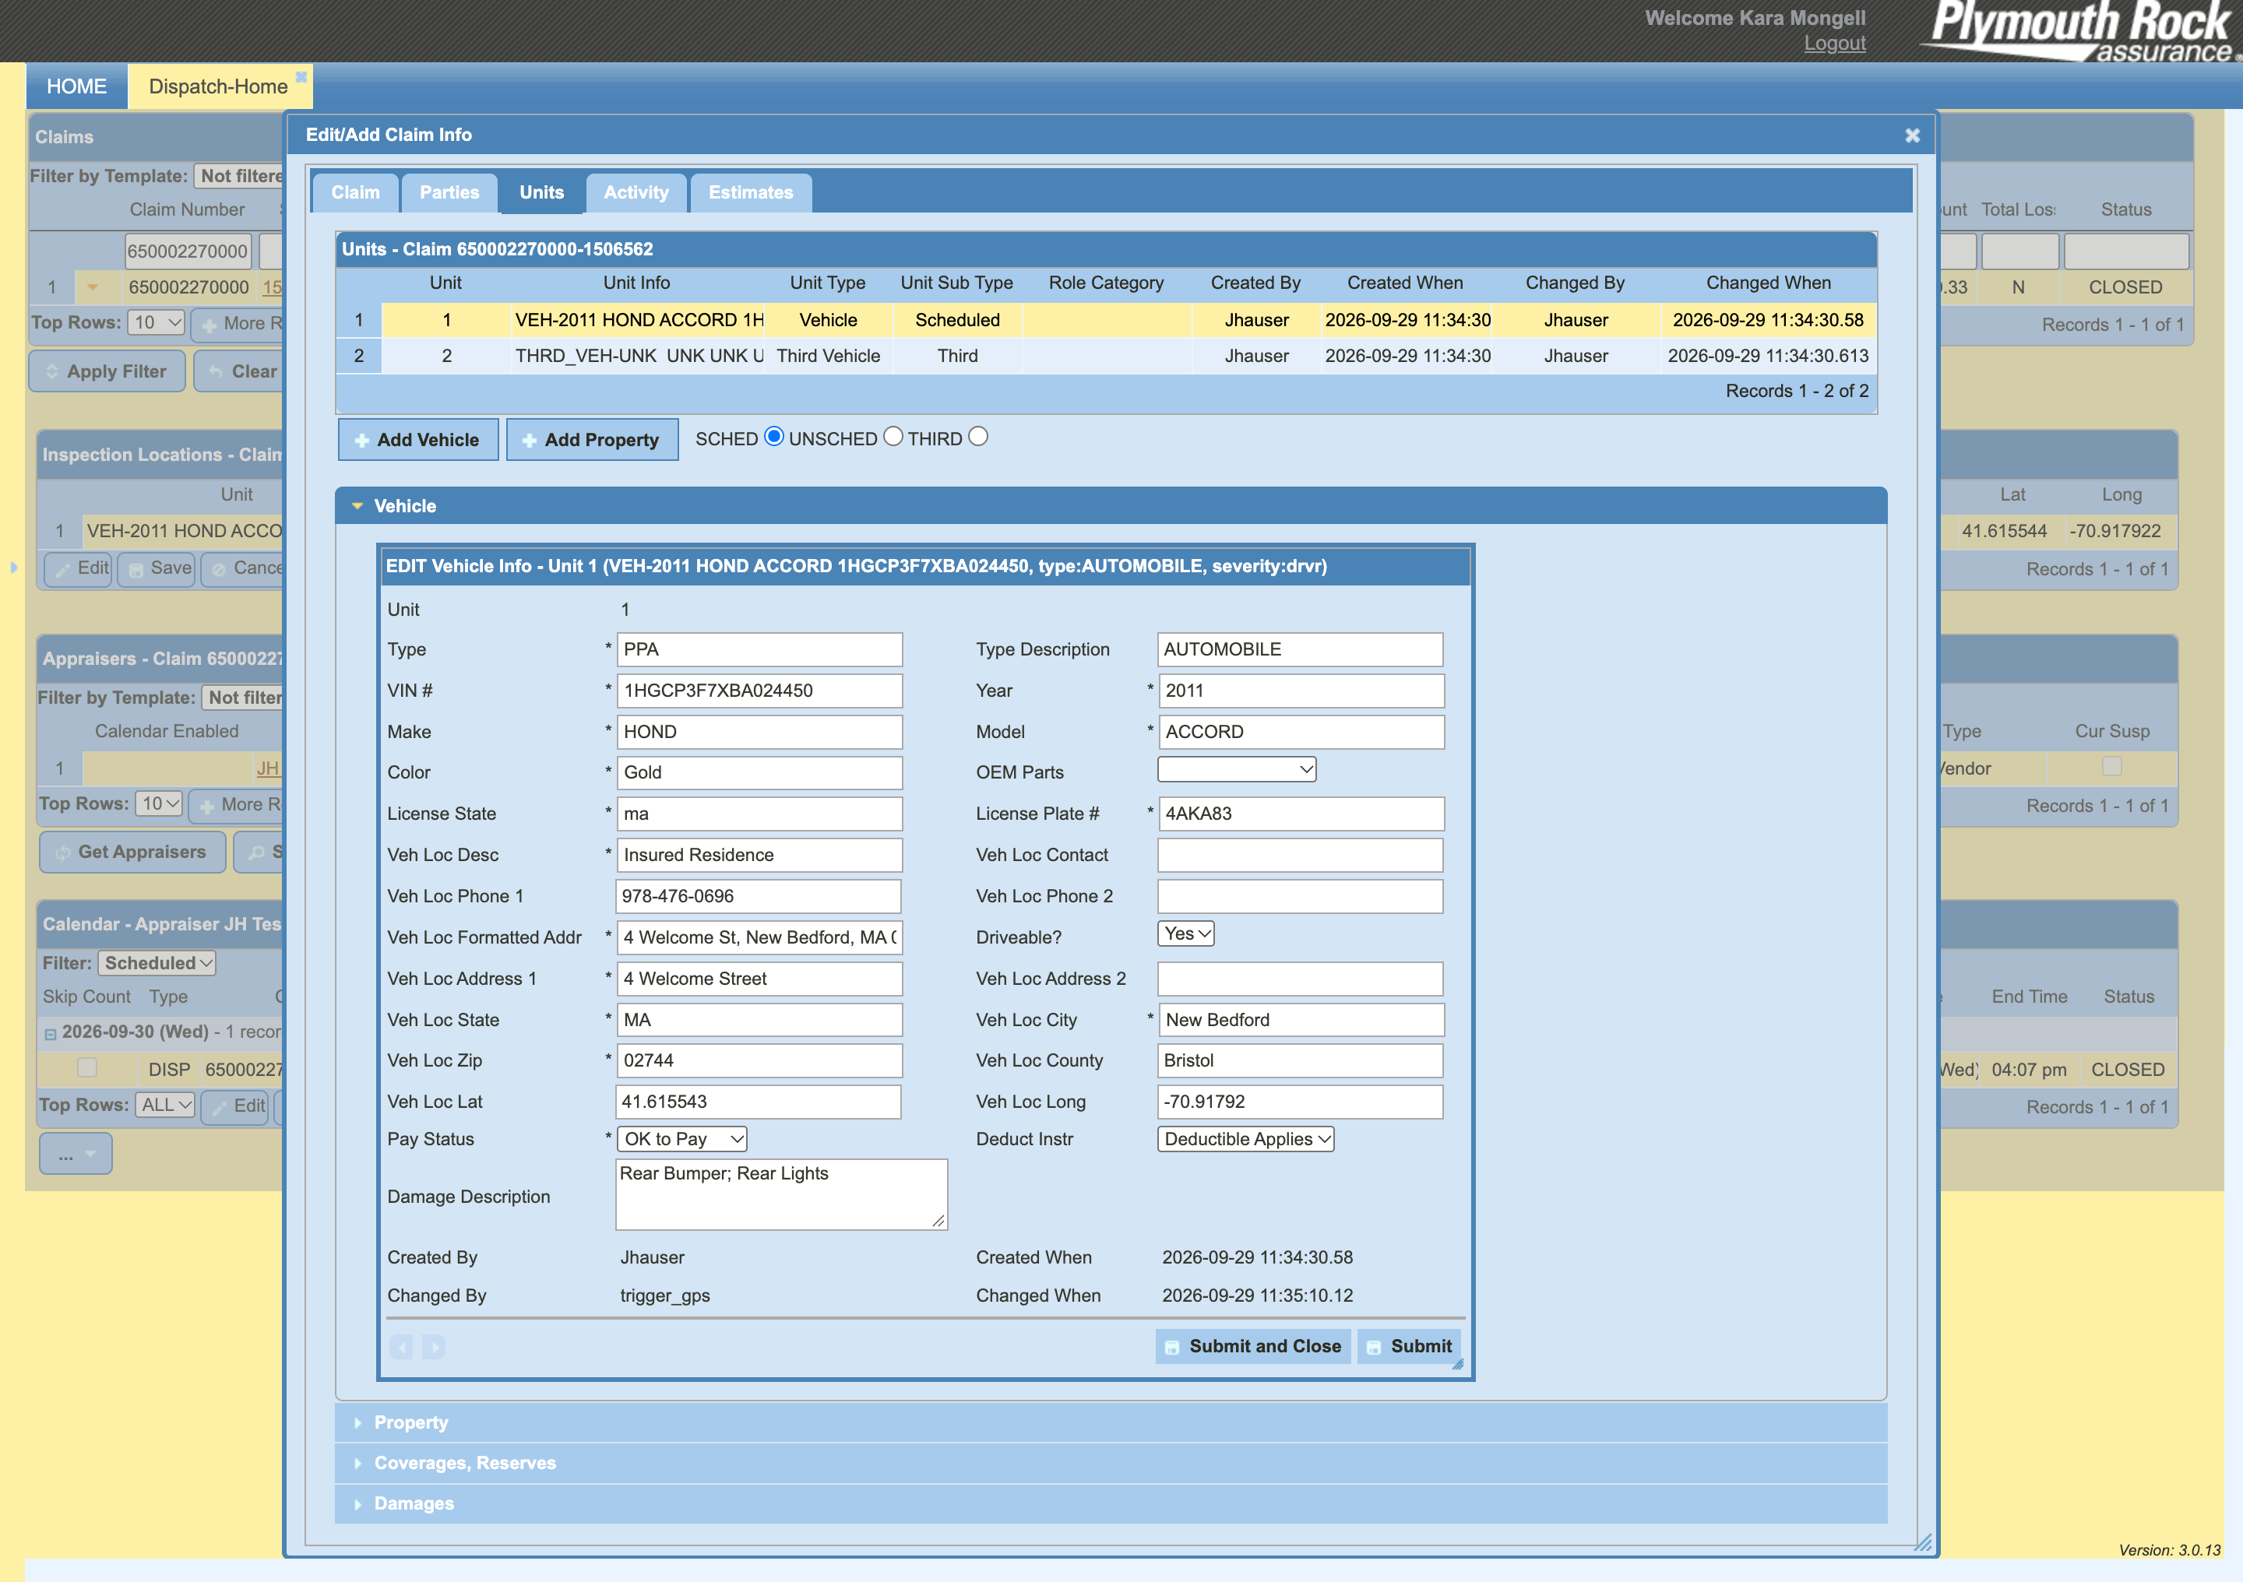Click Submit and Close button
2243x1582 pixels.
point(1252,1347)
